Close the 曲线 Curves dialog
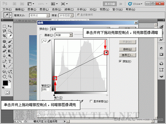The height and width of the screenshot is (124, 166). point(136,23)
